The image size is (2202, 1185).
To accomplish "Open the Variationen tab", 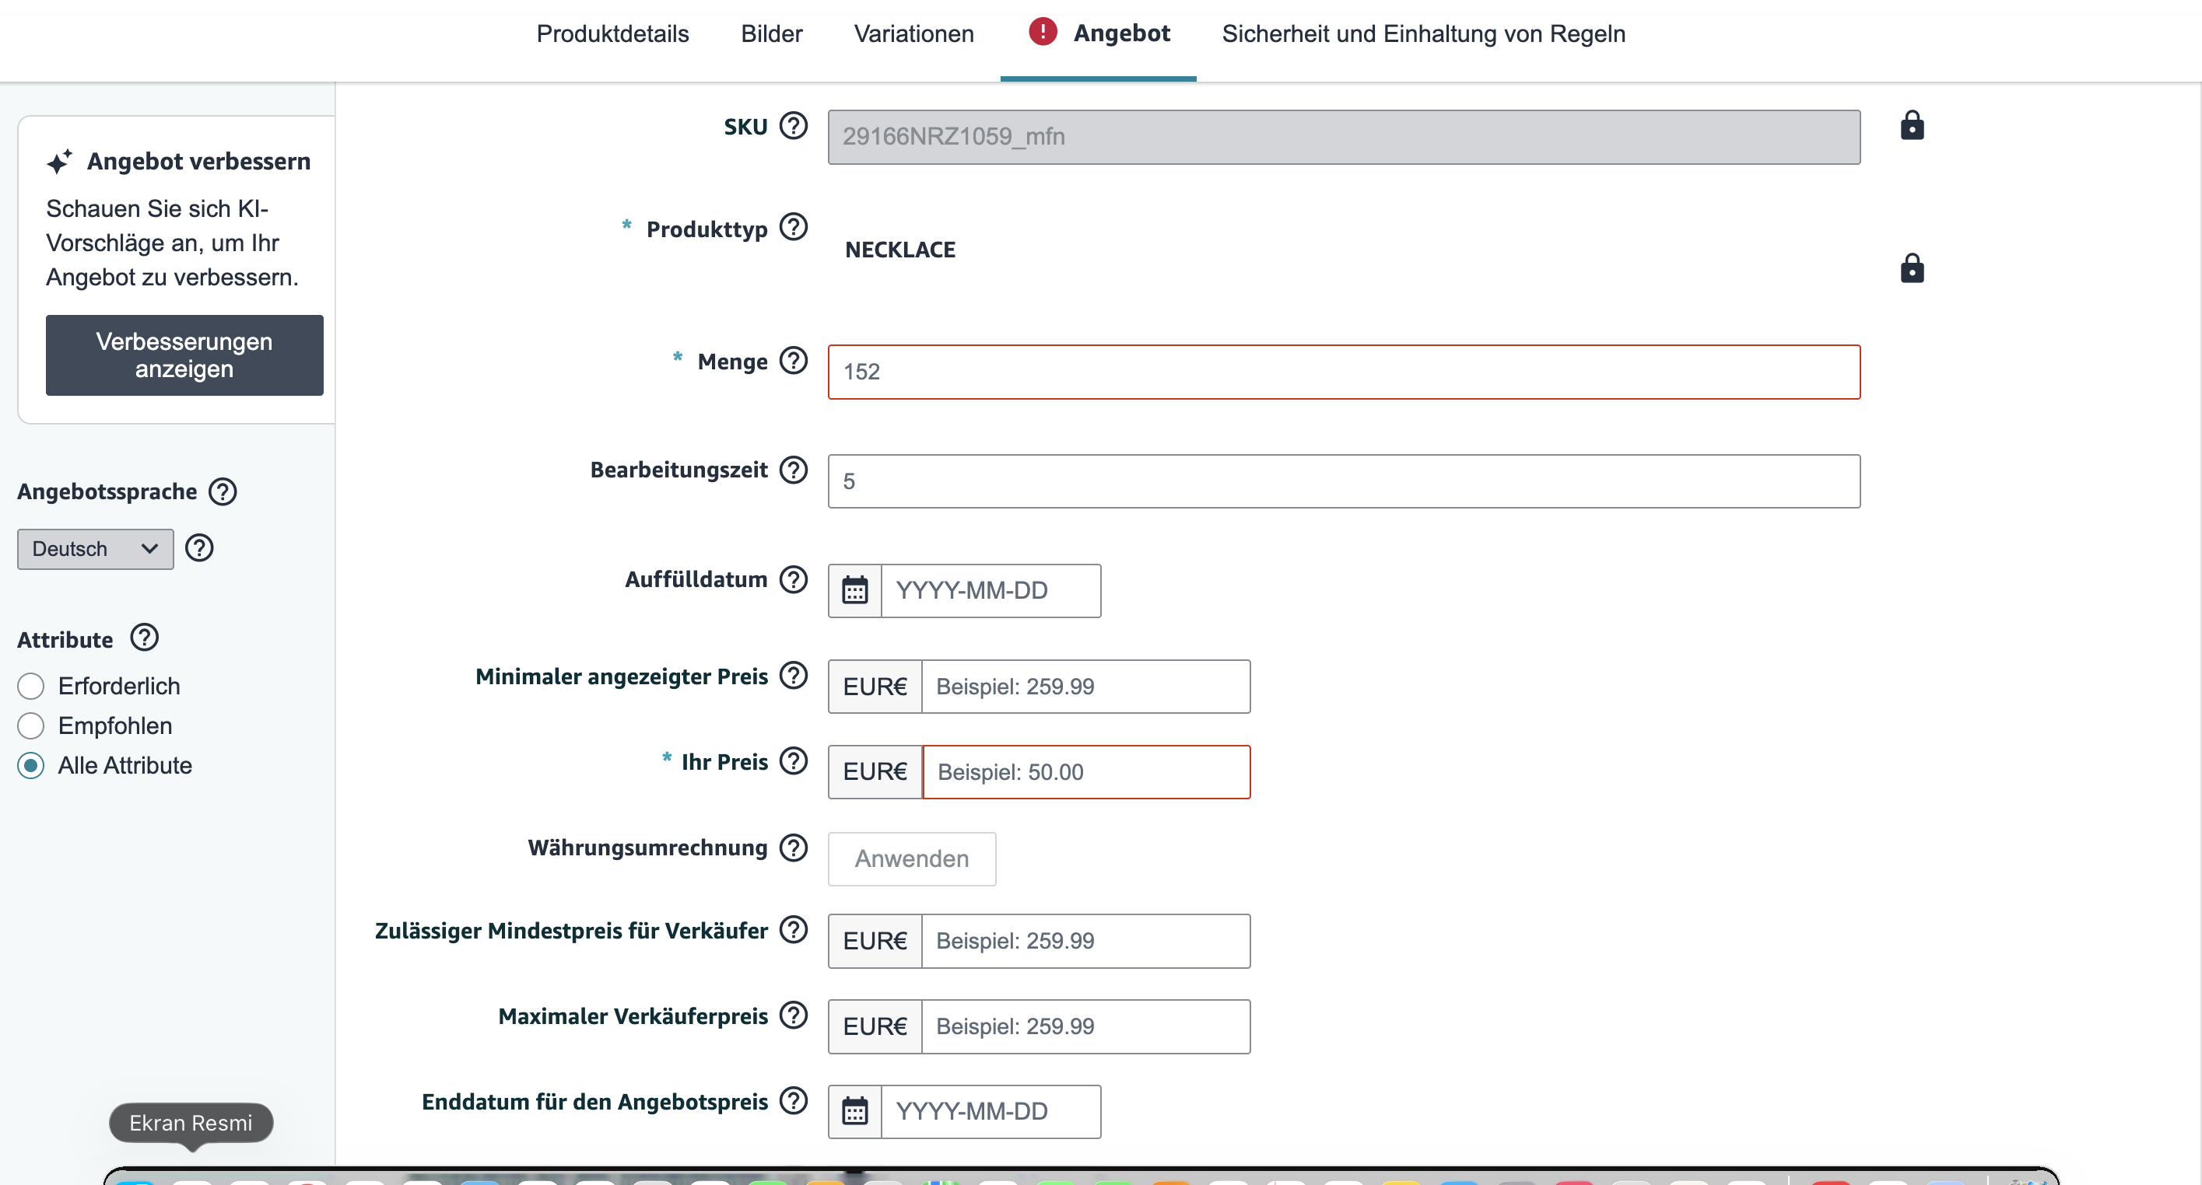I will point(913,34).
